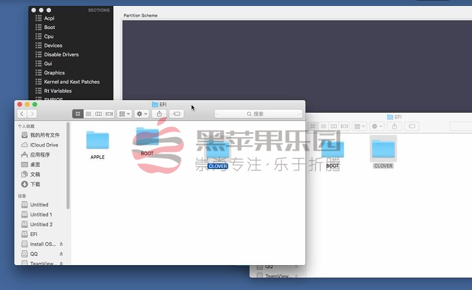Open the Disable Drivers section
This screenshot has height=290, width=472.
coord(61,54)
